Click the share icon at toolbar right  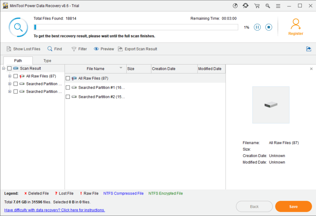308,49
